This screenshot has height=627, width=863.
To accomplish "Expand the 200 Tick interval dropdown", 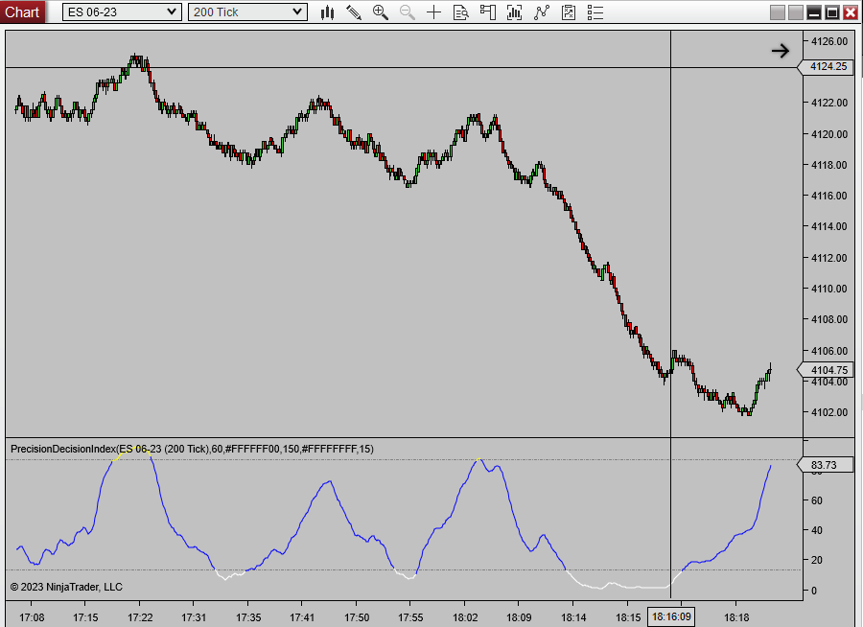I will tap(297, 12).
